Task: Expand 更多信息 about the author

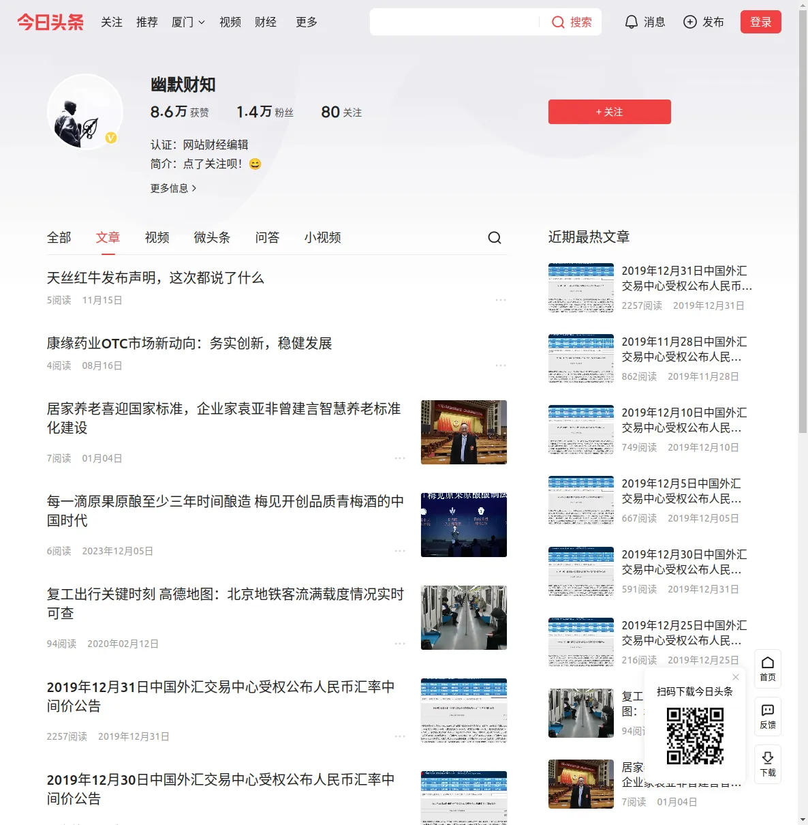Action: (x=174, y=188)
